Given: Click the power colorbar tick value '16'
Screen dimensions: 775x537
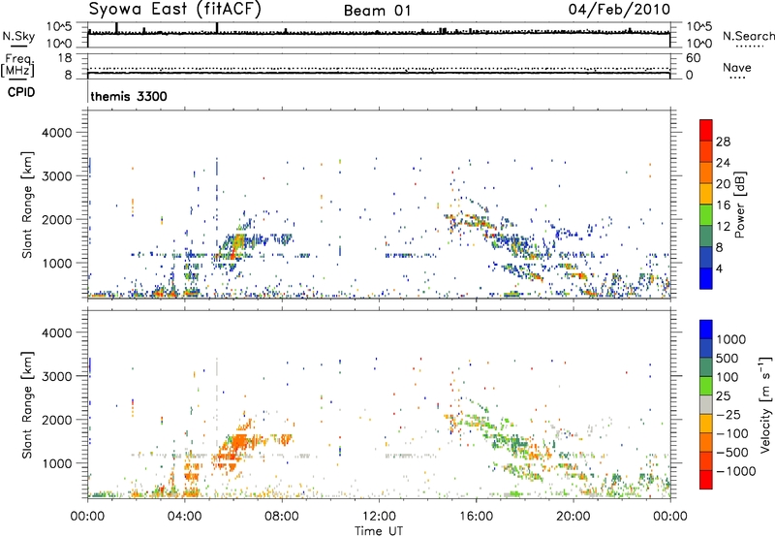Looking at the screenshot, I should (723, 205).
